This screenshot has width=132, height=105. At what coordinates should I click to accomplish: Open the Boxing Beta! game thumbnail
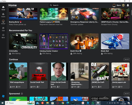coord(23,14)
